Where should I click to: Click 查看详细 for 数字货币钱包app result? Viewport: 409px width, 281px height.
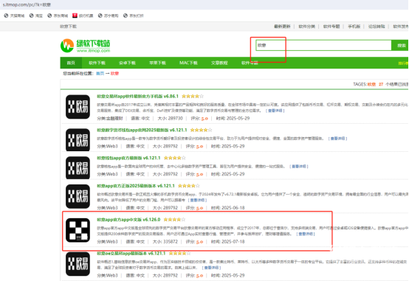click(x=337, y=139)
